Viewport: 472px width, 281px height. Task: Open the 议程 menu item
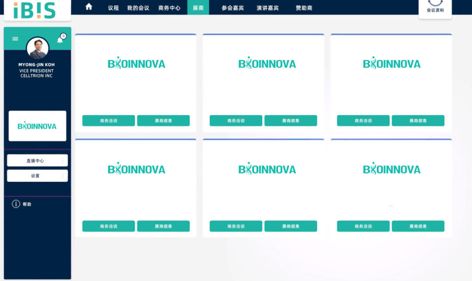[114, 8]
